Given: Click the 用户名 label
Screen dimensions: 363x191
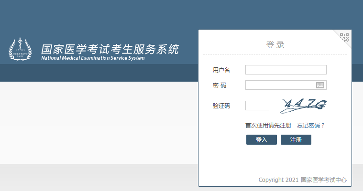Looking at the screenshot, I should pos(221,70).
